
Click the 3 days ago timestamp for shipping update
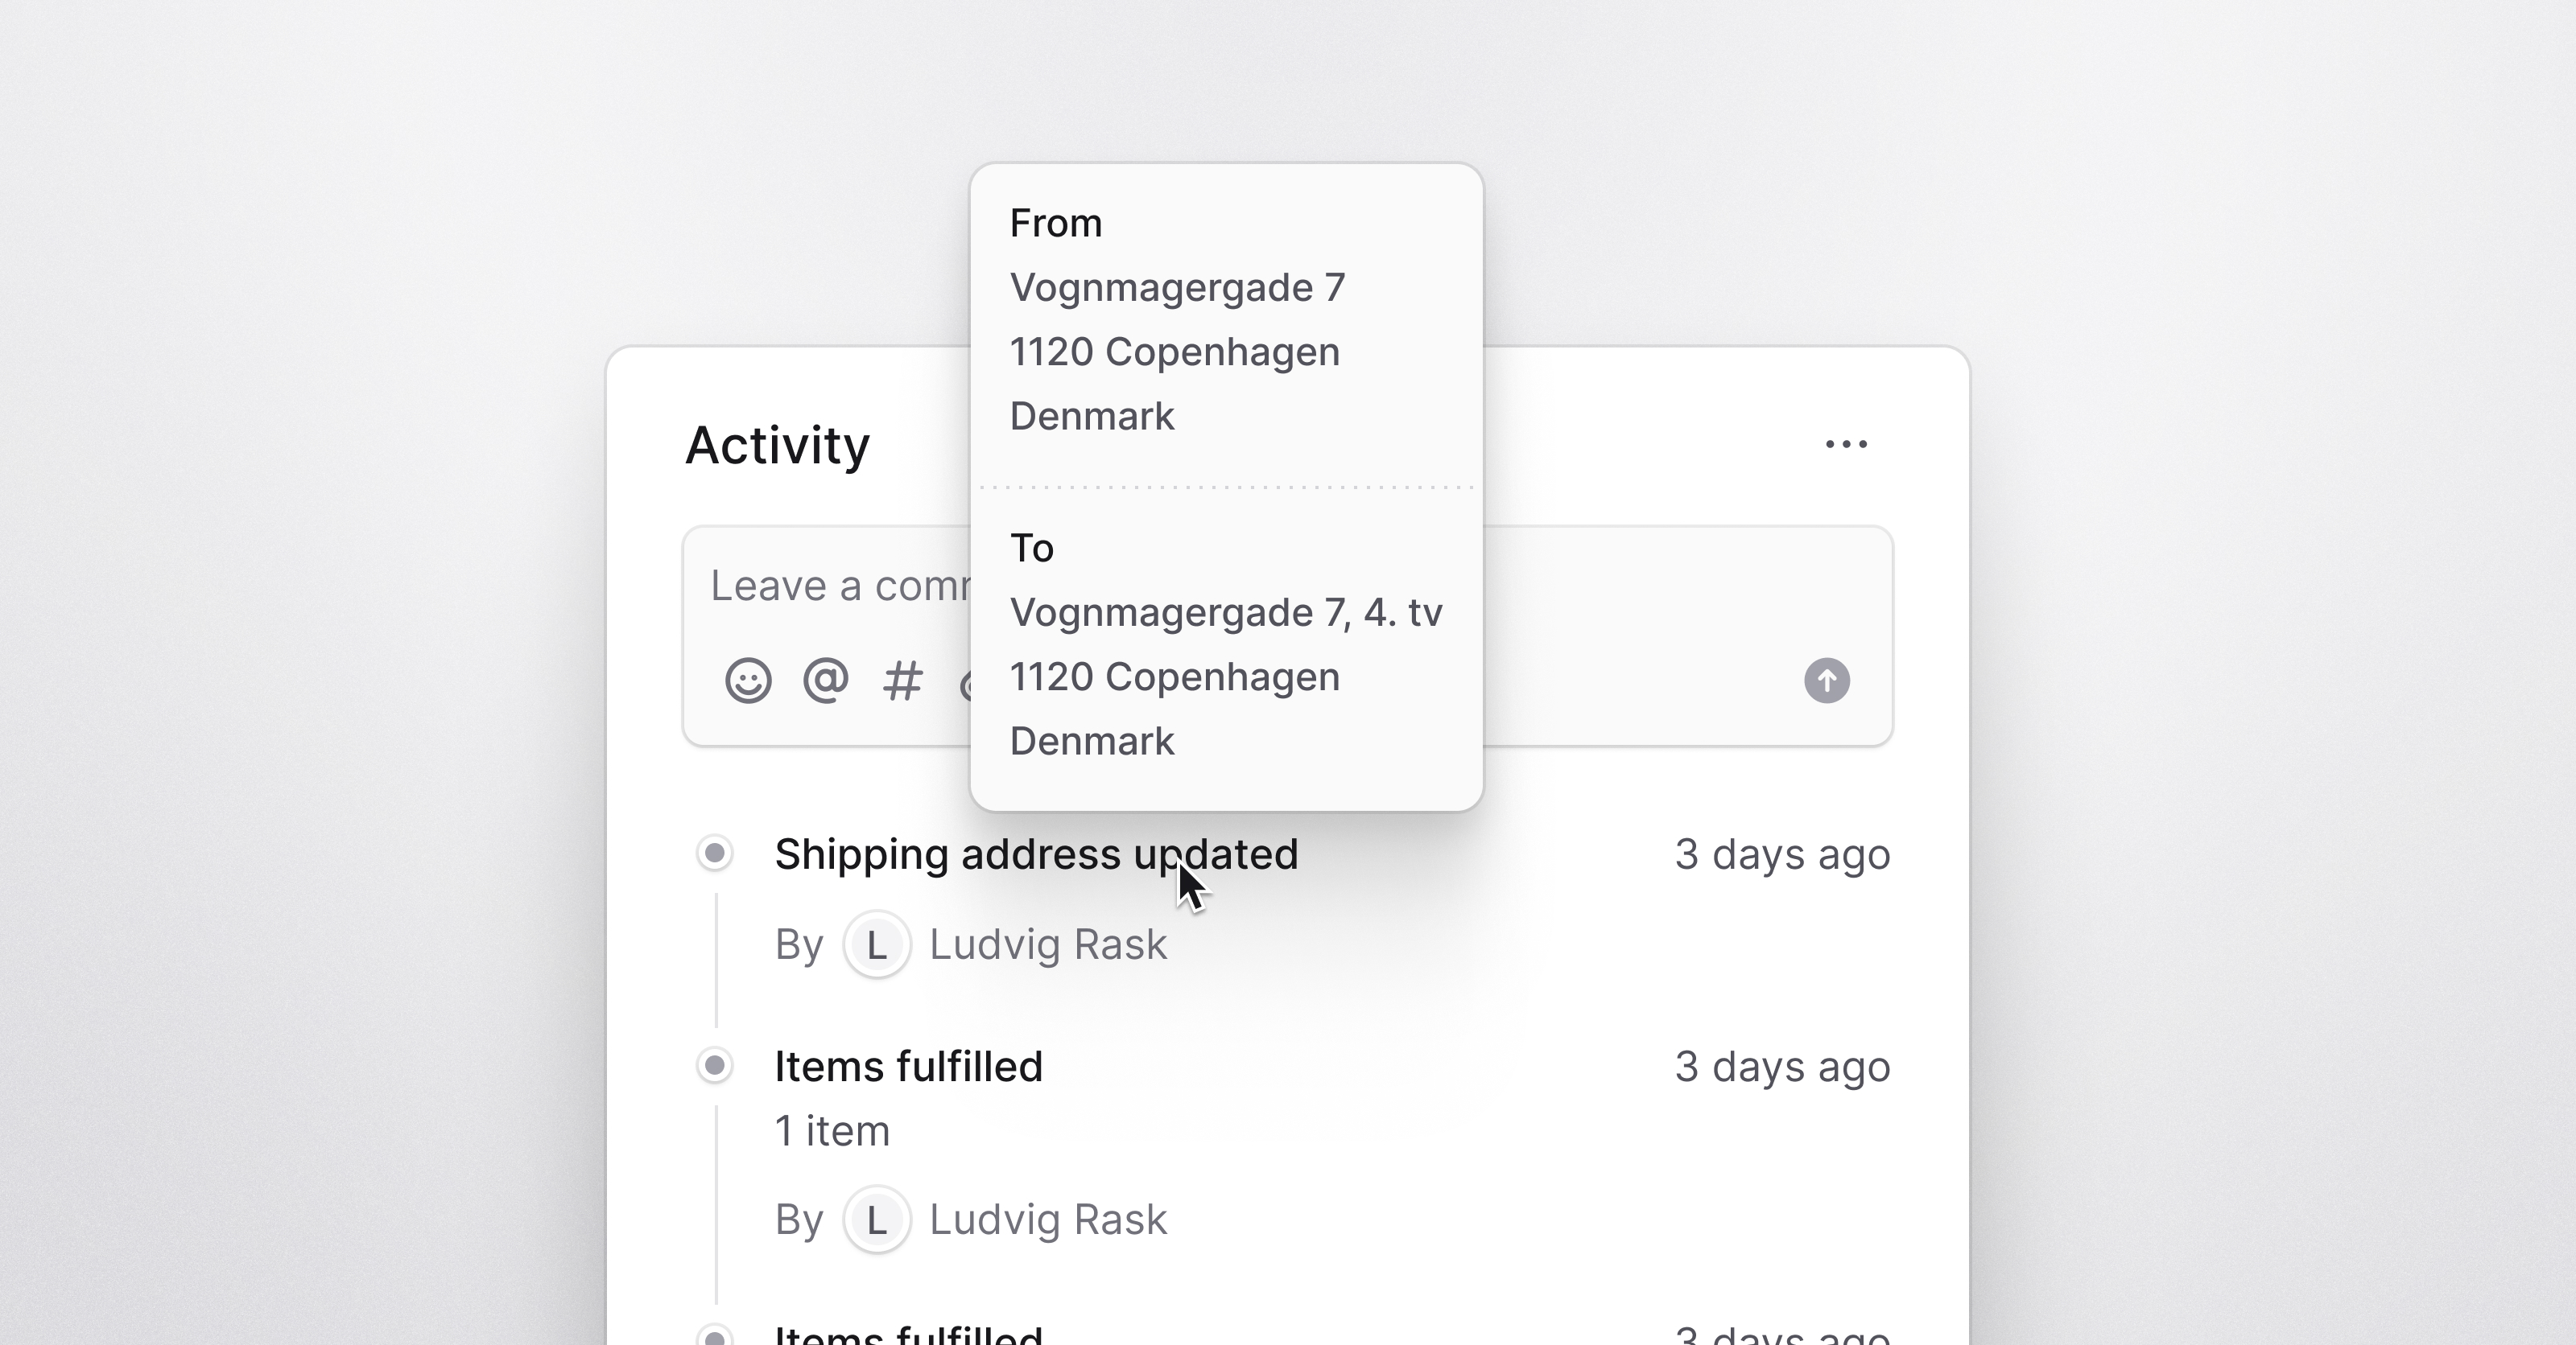click(x=1782, y=854)
